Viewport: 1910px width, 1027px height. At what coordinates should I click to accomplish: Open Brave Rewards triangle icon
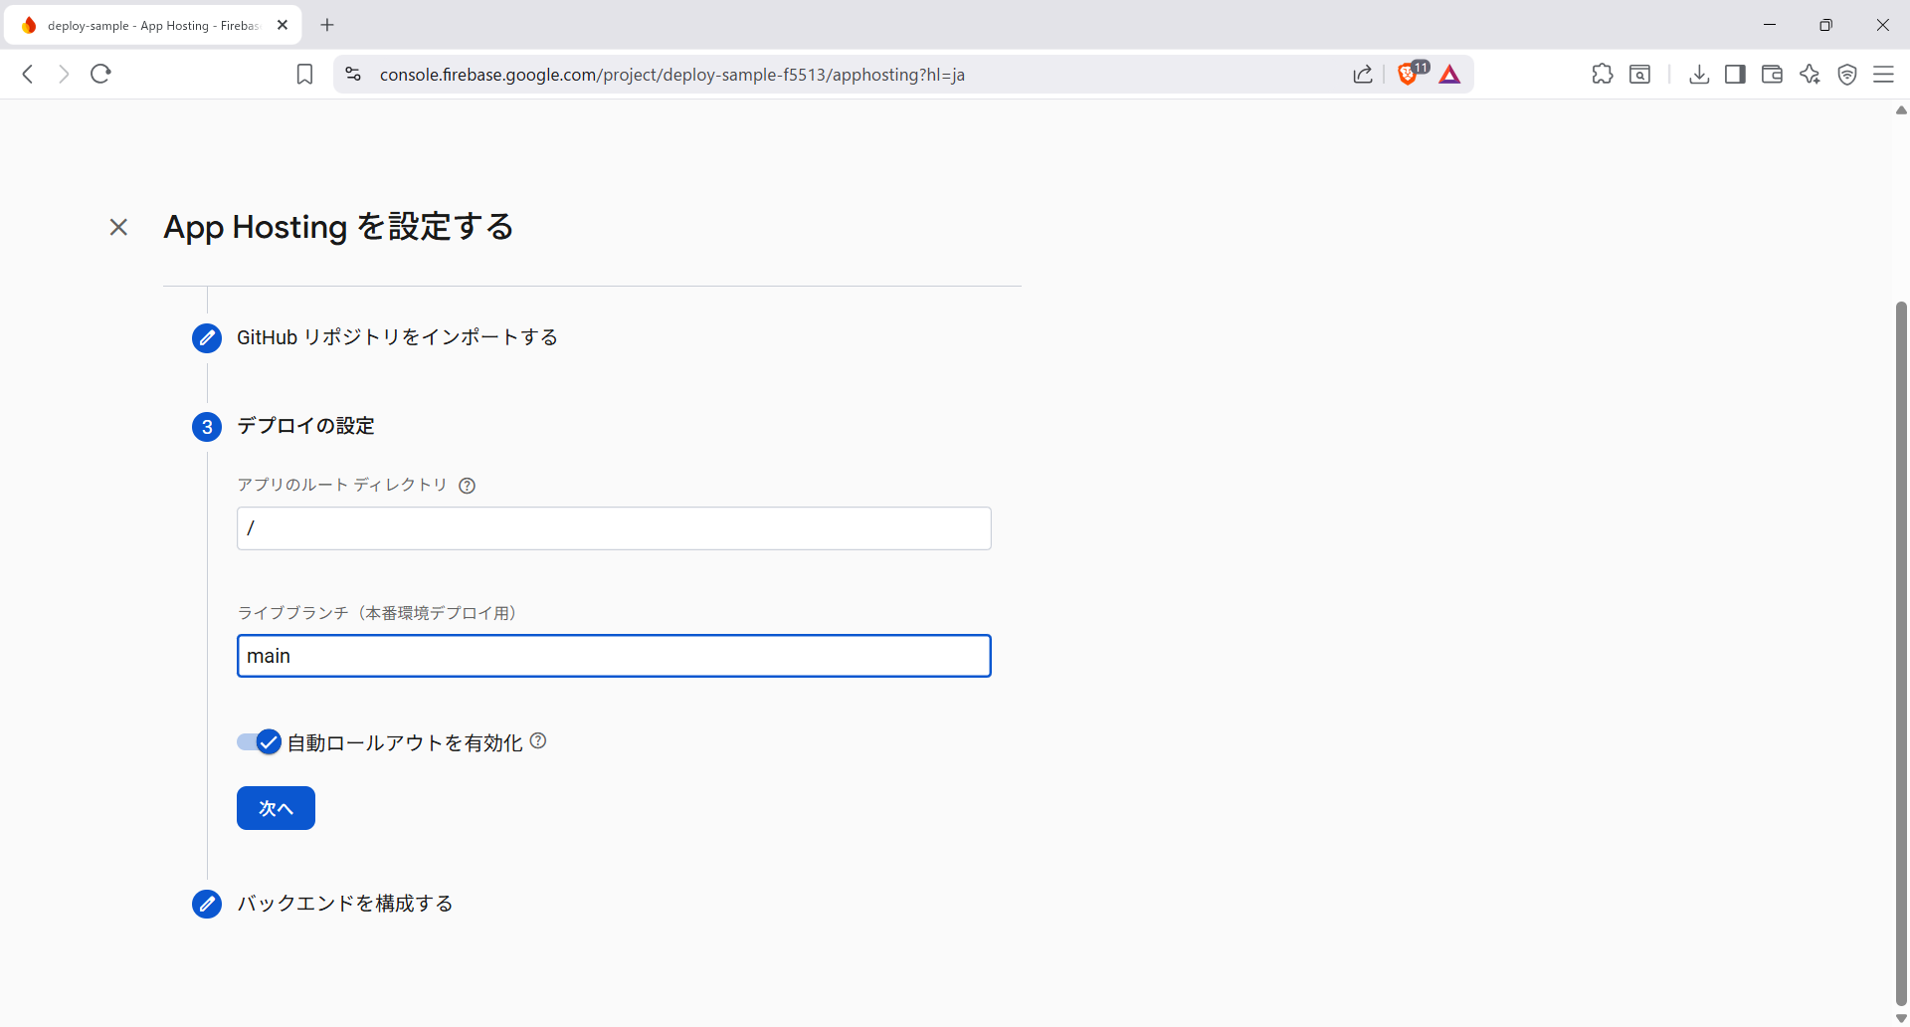point(1449,75)
